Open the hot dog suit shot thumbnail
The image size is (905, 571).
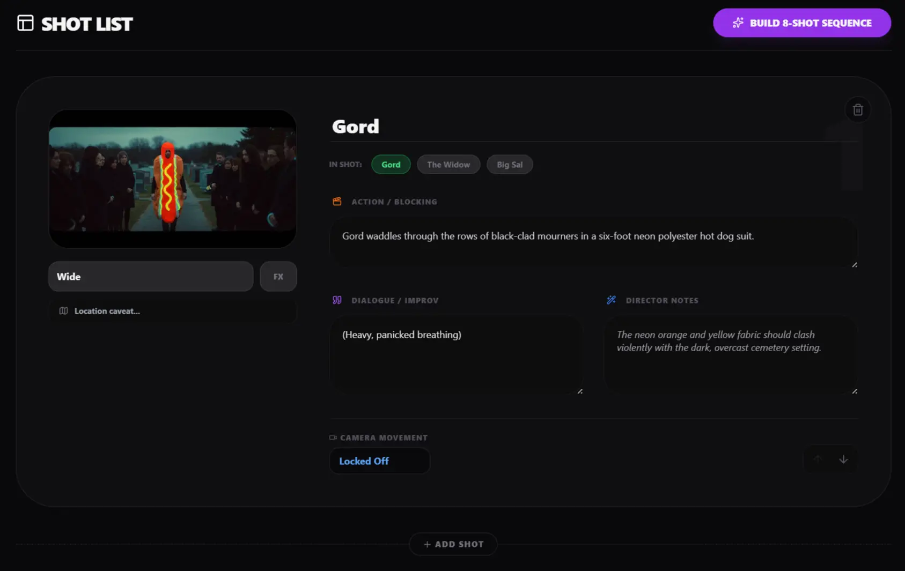172,179
